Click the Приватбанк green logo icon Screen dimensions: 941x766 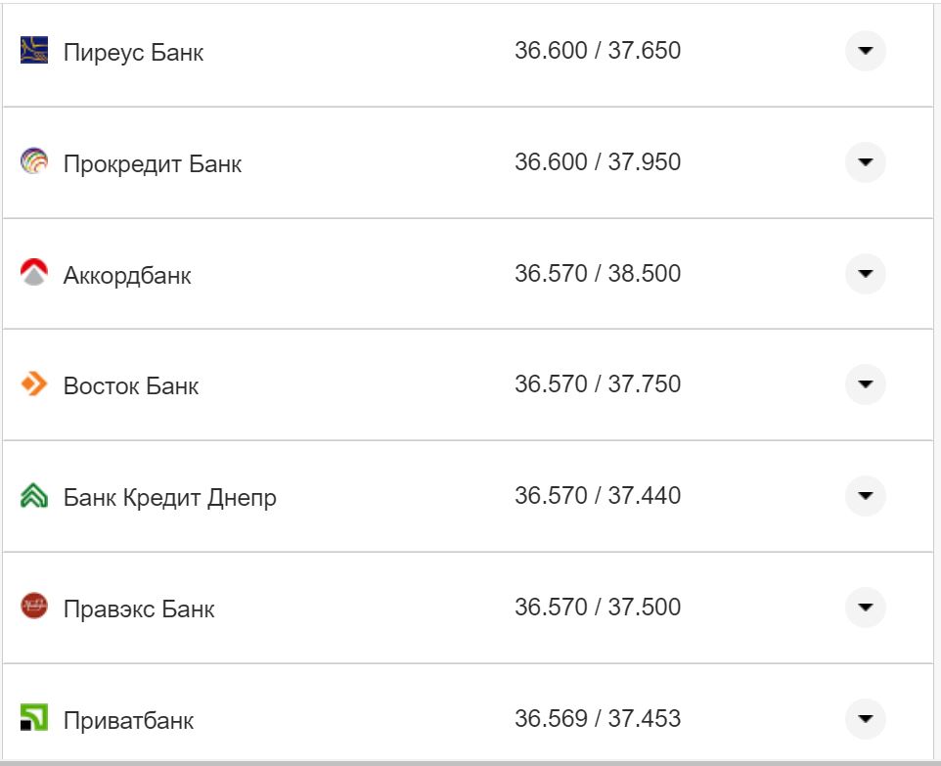click(34, 719)
